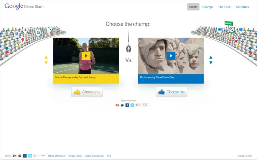
Task: Click yellow up arrow beside Sharapova video
Action: click(x=46, y=57)
